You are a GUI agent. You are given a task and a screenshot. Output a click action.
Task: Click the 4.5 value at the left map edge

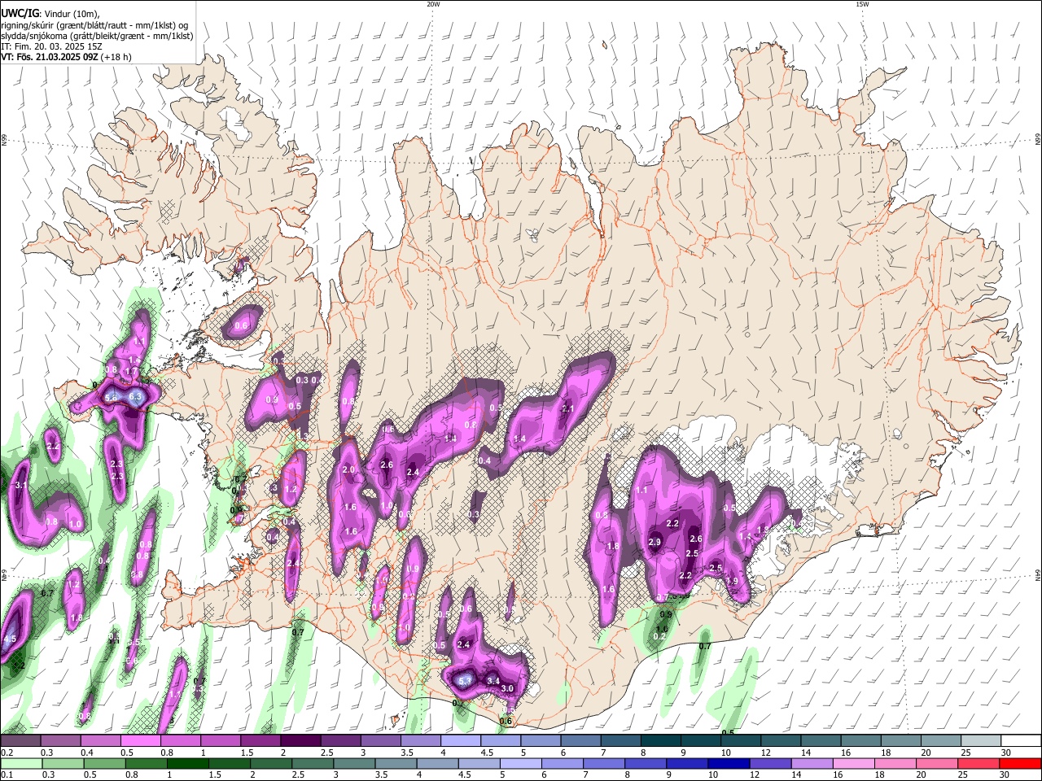click(x=10, y=640)
